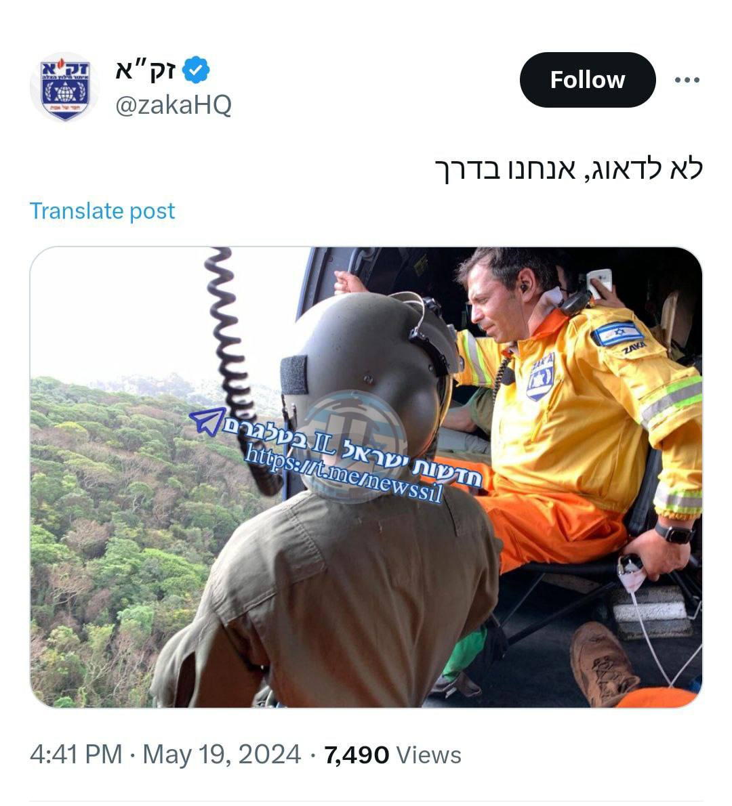The width and height of the screenshot is (732, 806).
Task: Click the May 19, 2024 date
Action: tap(222, 755)
